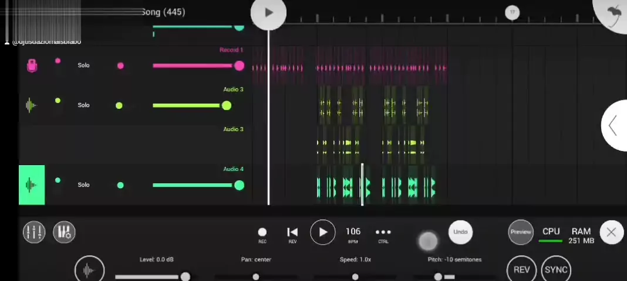
Task: Start playback with the transport play button
Action: pos(322,232)
